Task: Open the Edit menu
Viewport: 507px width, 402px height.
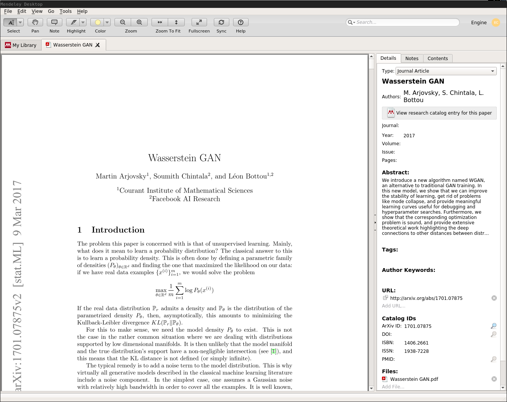Action: [22, 11]
